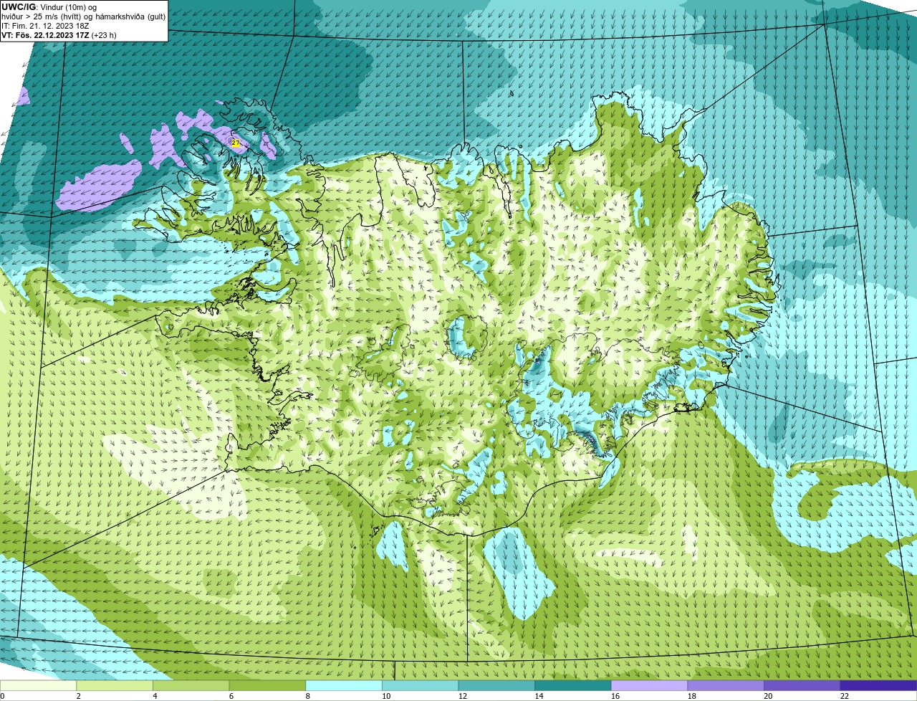917x701 pixels.
Task: Select the 2–4 m/s legend color swatch
Action: (115, 685)
